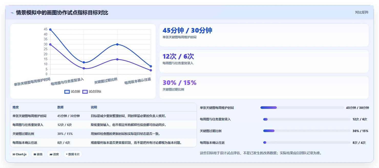Screen dimensions: 379x168
Task: Click the 30% / 15% value after the progress bar
Action: click(360, 131)
